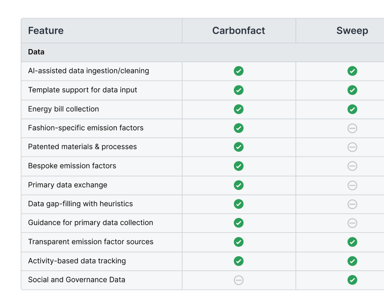Click the "Primary data exchange" feature label
Screen dimensions: 384x308
[x=68, y=185]
